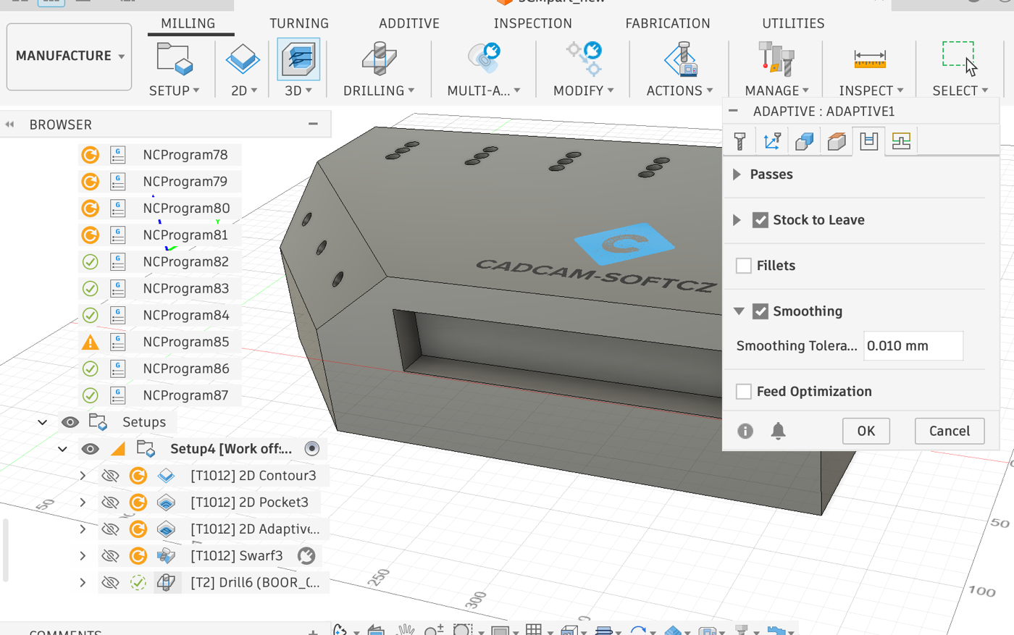Activate the Setup4 radio button
The image size is (1014, 635).
point(311,449)
